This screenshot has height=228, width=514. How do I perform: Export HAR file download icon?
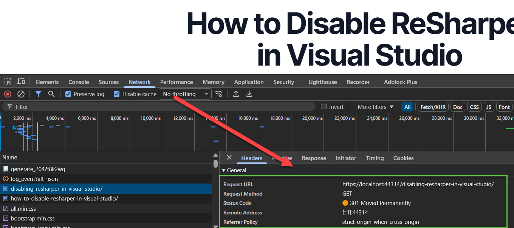coord(249,94)
